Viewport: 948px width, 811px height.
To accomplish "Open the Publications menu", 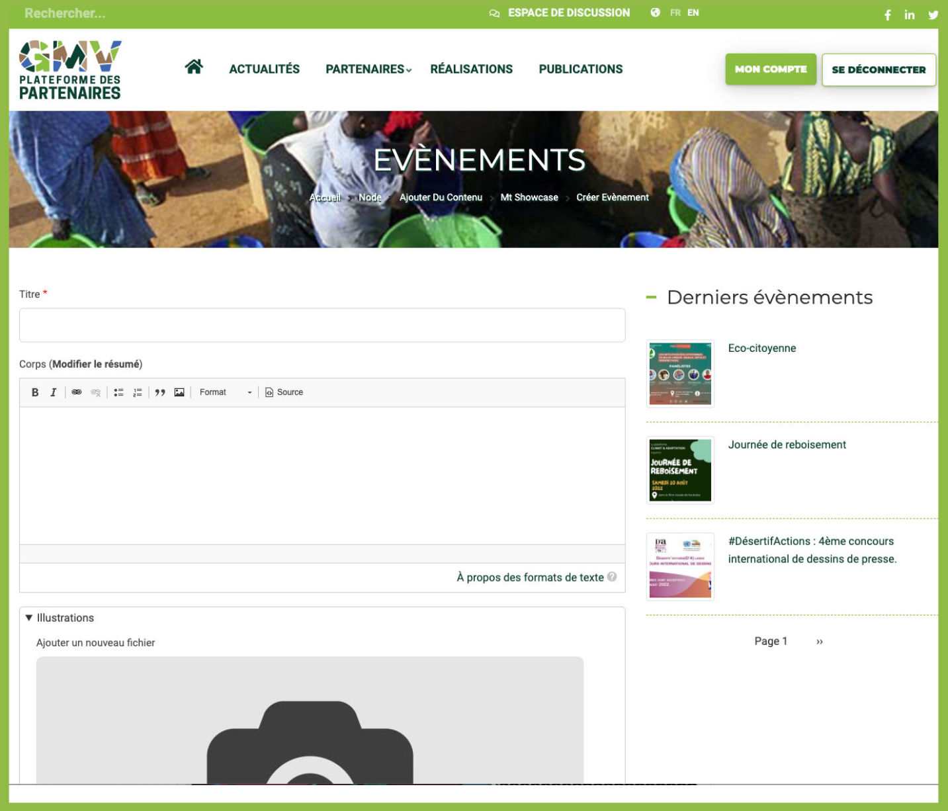I will coord(580,69).
